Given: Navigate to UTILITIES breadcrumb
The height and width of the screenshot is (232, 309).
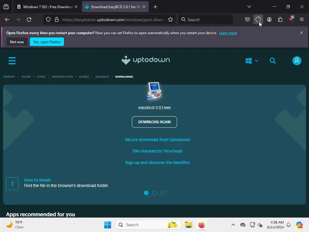Looking at the screenshot, I should (x=26, y=77).
